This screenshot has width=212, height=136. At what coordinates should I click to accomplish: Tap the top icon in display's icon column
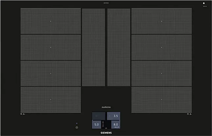(x=103, y=122)
